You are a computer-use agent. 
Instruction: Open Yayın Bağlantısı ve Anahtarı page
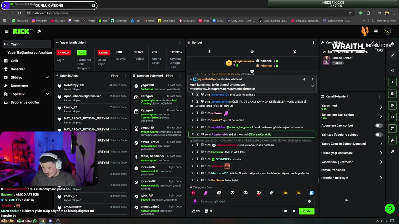(30, 53)
